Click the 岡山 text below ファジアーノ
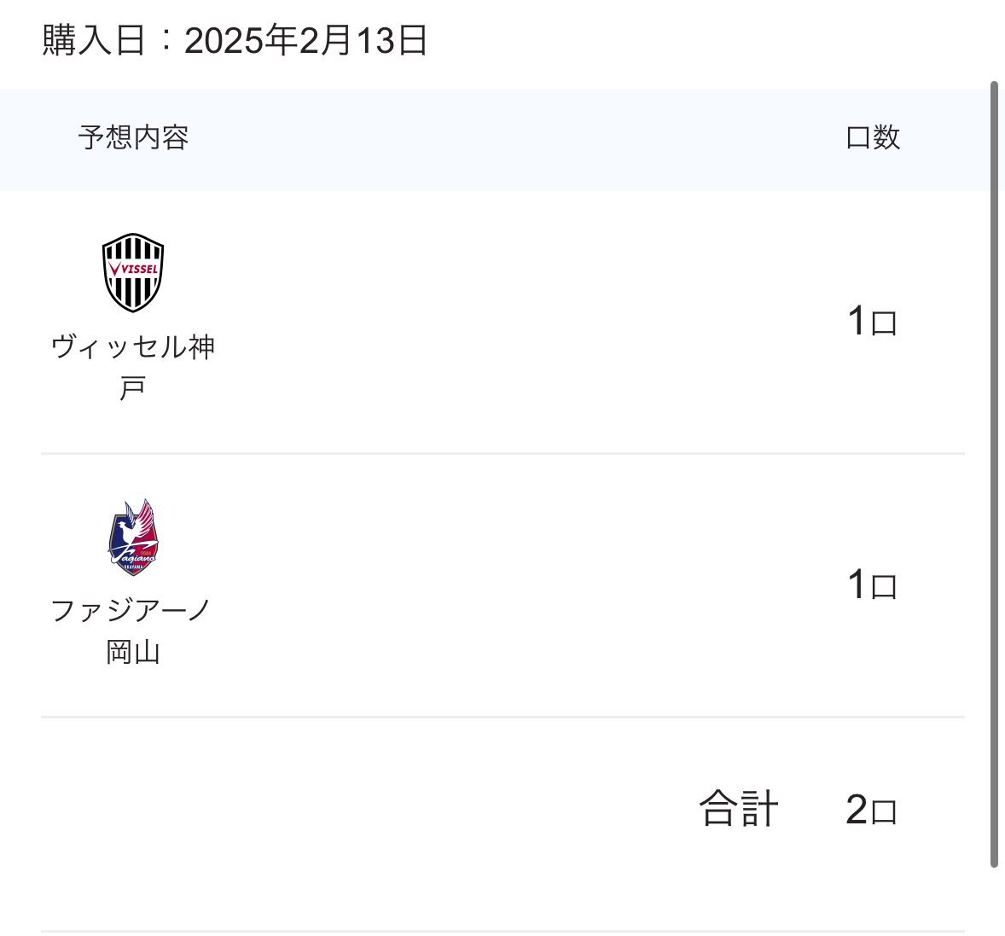The image size is (1005, 936). [x=133, y=653]
